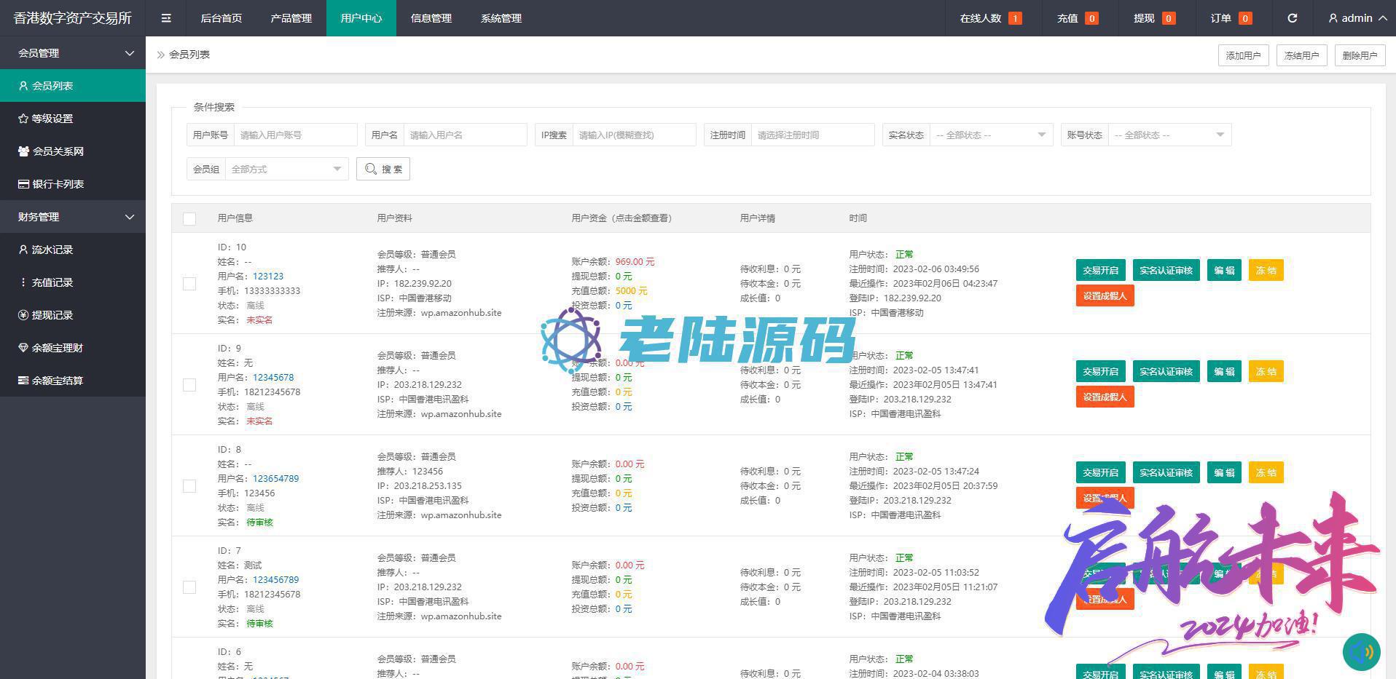Click the 提现 count badge
The width and height of the screenshot is (1396, 679).
tap(1169, 18)
